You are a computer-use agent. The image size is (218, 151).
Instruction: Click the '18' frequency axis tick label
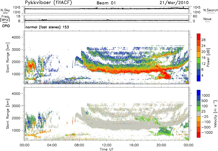(x=18, y=16)
